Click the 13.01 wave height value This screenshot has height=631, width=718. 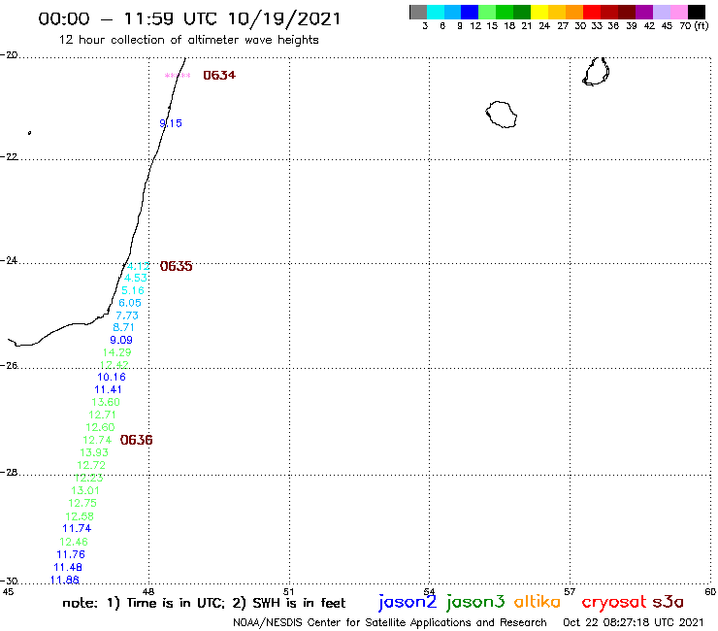(85, 490)
